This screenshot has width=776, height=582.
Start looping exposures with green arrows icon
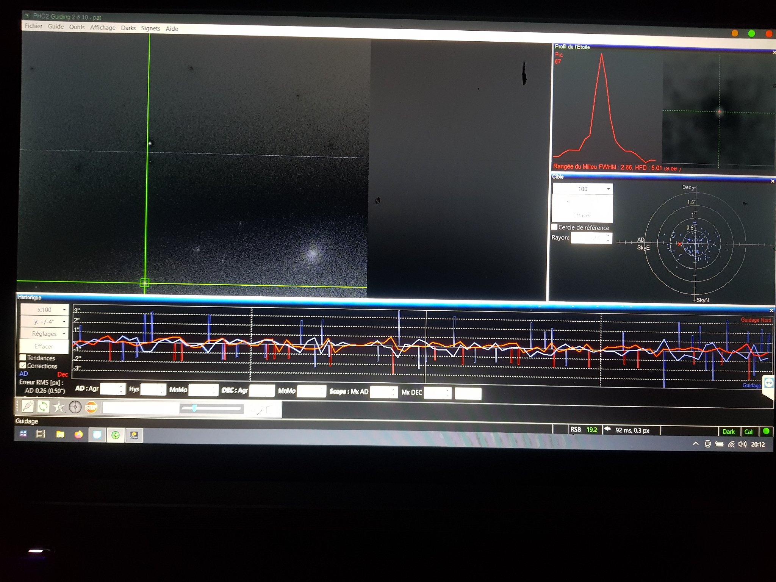[43, 407]
